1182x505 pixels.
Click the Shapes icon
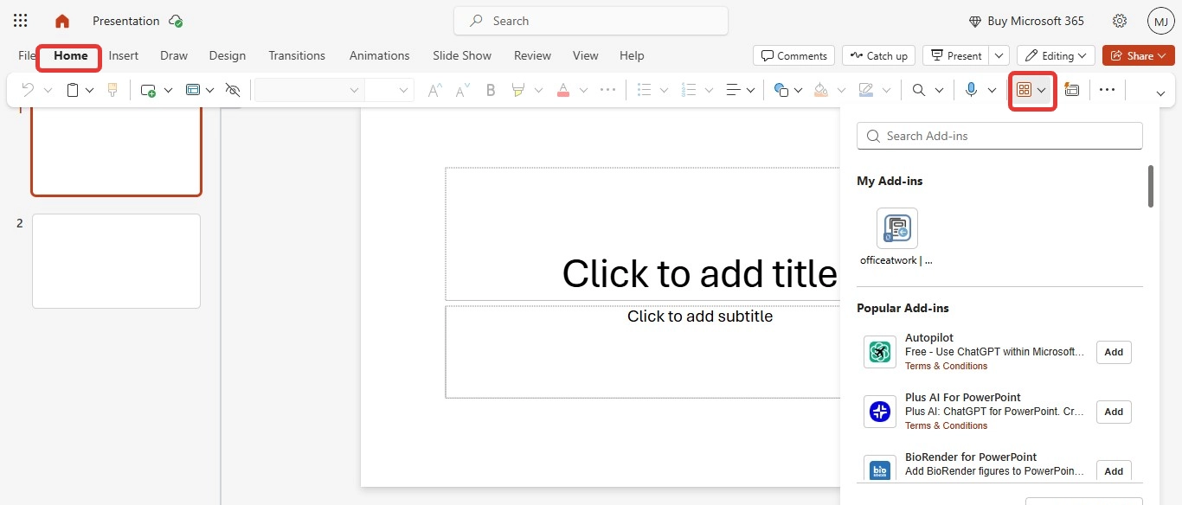781,90
